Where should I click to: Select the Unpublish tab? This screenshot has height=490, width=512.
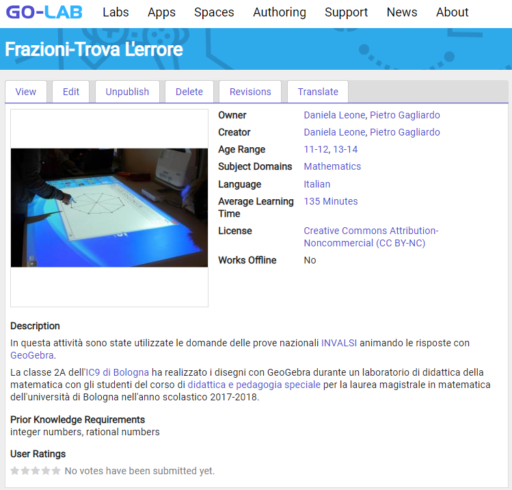pyautogui.click(x=127, y=92)
